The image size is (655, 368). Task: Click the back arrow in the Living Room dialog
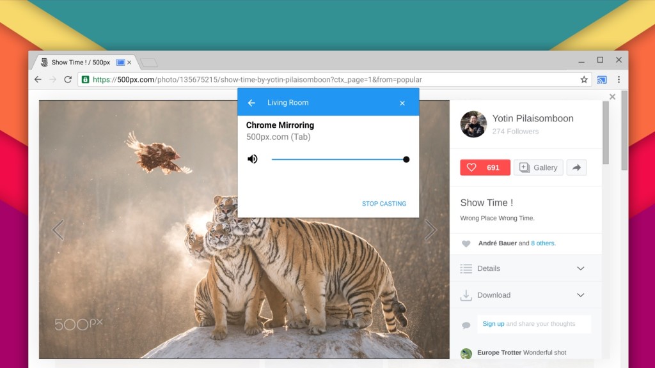coord(251,102)
